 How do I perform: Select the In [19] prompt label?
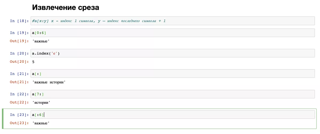tap(19, 33)
